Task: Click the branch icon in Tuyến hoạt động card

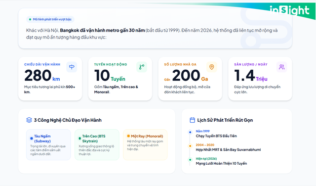Action: tap(142, 67)
